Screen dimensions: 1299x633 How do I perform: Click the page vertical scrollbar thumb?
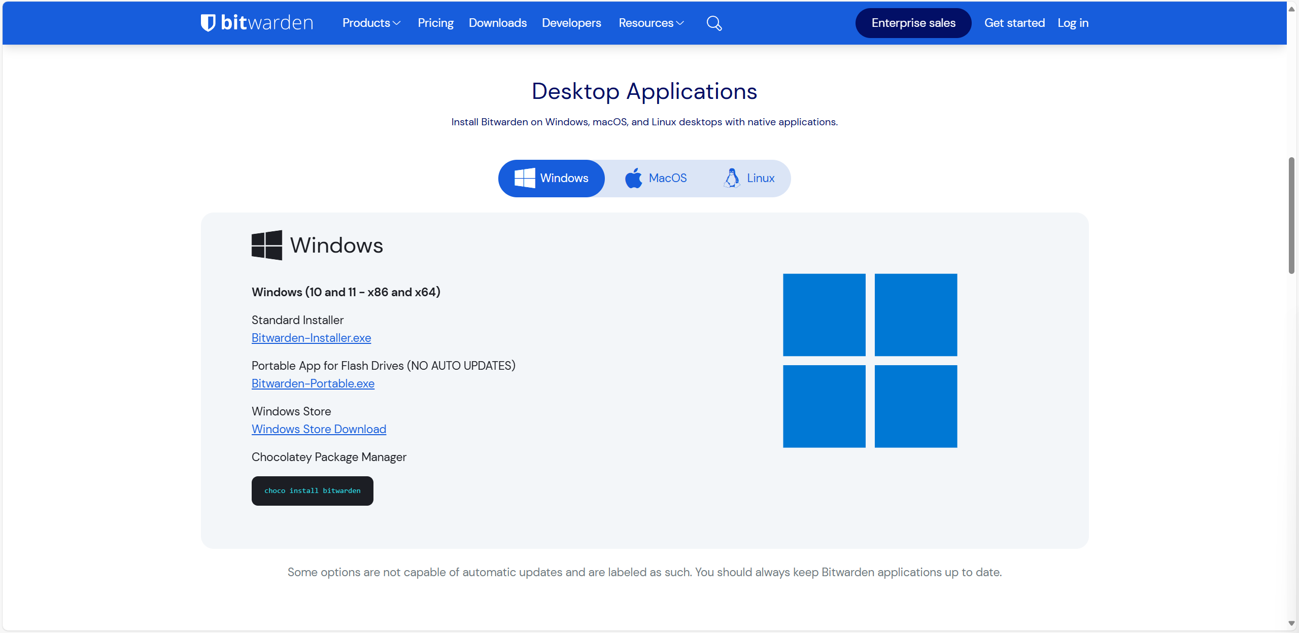(1291, 216)
